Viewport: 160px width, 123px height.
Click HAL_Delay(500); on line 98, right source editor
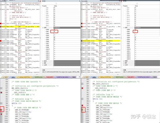tap(104, 108)
